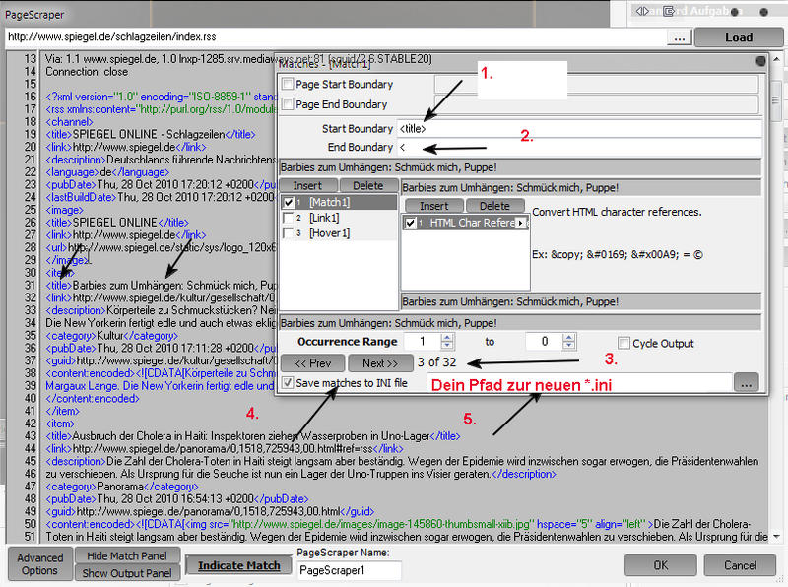
Task: Click the Indicate Match button
Action: [238, 565]
